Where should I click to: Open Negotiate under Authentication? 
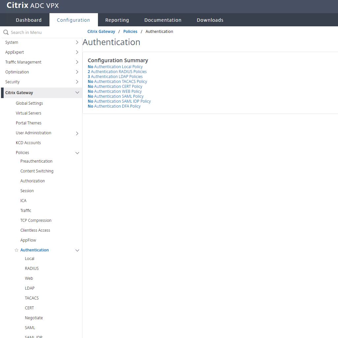pos(34,318)
